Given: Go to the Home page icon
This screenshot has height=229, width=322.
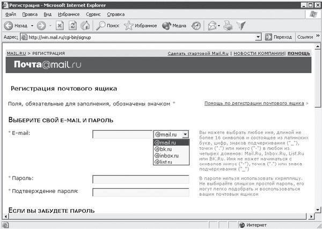Looking at the screenshot, I should tap(85, 25).
